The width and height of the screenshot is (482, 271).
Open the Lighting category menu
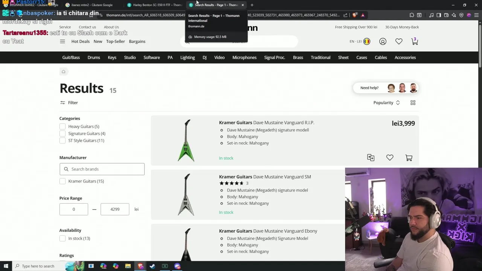click(188, 58)
